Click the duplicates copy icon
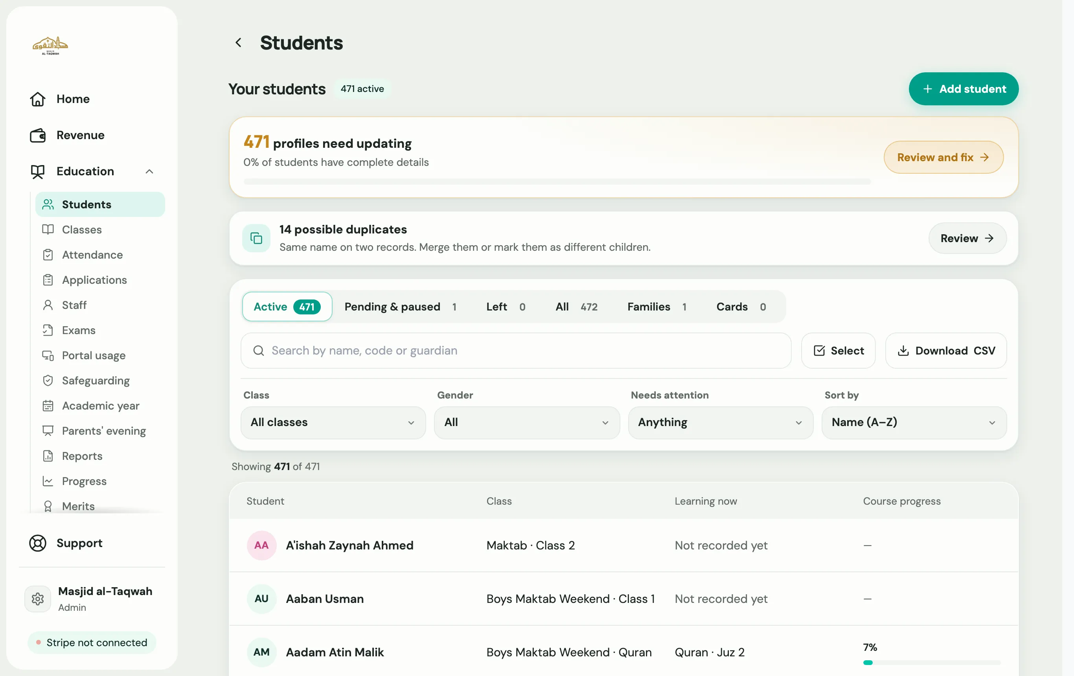 [256, 238]
